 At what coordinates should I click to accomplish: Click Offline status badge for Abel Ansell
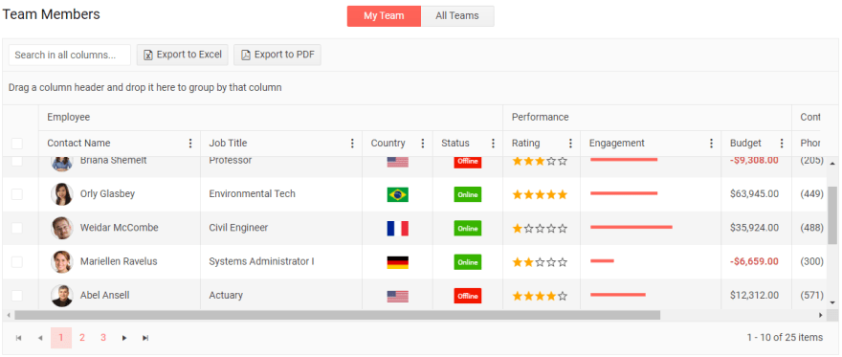click(x=468, y=296)
